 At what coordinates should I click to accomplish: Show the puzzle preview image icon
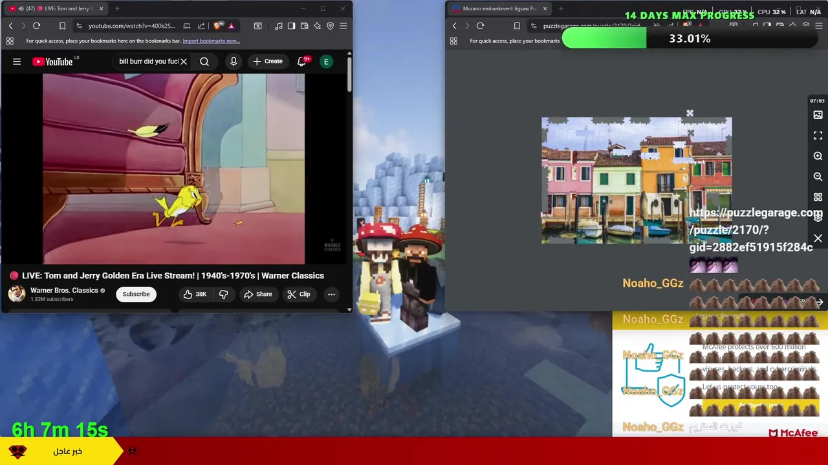(x=818, y=114)
